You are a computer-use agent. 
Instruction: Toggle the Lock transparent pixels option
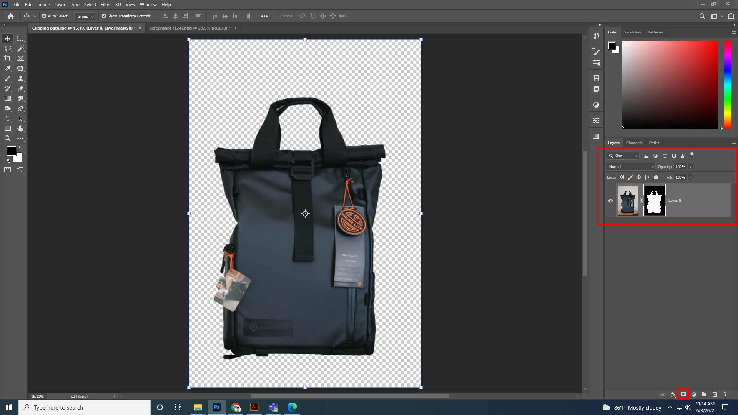tap(622, 177)
